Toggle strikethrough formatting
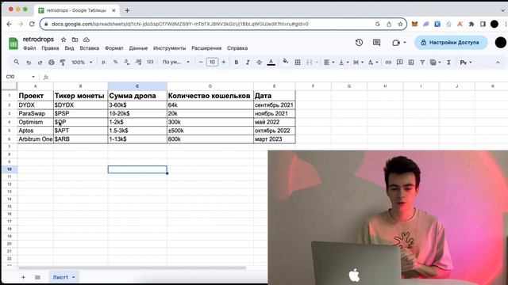This screenshot has height=285, width=508. click(x=260, y=63)
